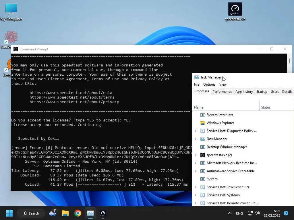This screenshot has height=220, width=294.
Task: Click Service Host: Remote Procedure gear icon
Action: tap(202, 203)
